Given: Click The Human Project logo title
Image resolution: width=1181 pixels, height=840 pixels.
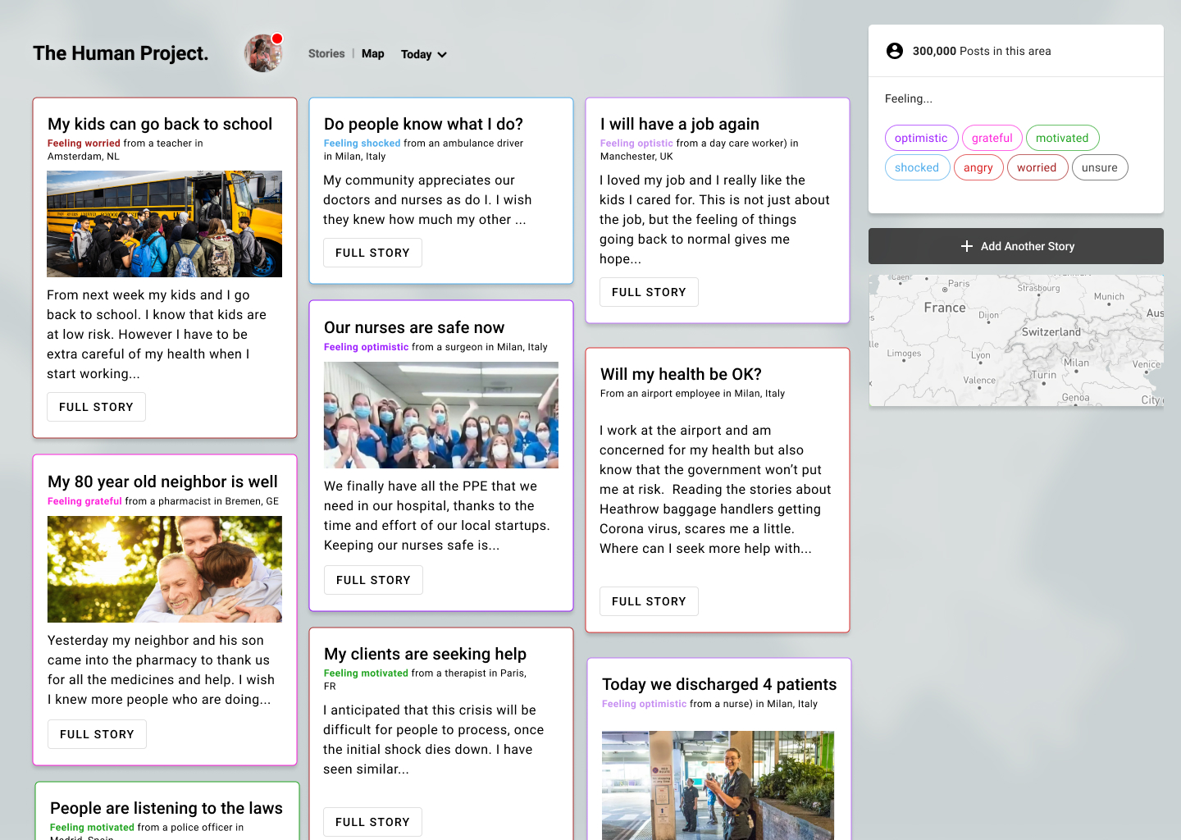Looking at the screenshot, I should point(121,53).
